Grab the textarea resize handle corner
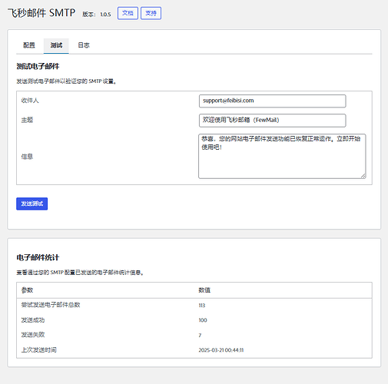 pyautogui.click(x=363, y=176)
